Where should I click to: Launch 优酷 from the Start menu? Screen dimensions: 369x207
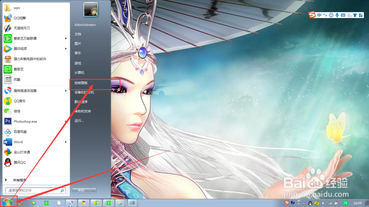pyautogui.click(x=36, y=80)
